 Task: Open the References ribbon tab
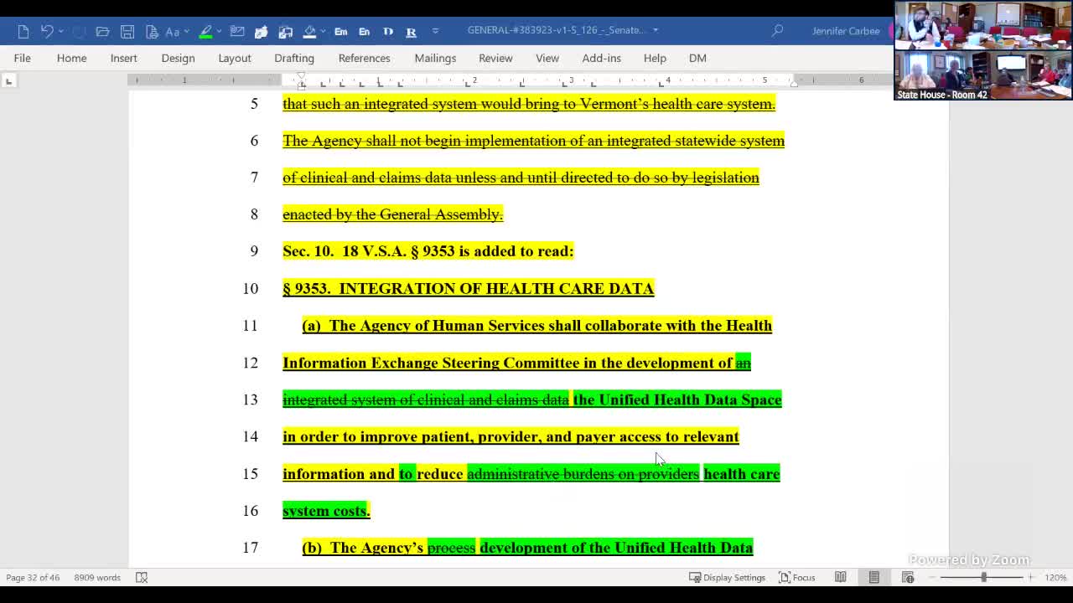click(x=364, y=58)
